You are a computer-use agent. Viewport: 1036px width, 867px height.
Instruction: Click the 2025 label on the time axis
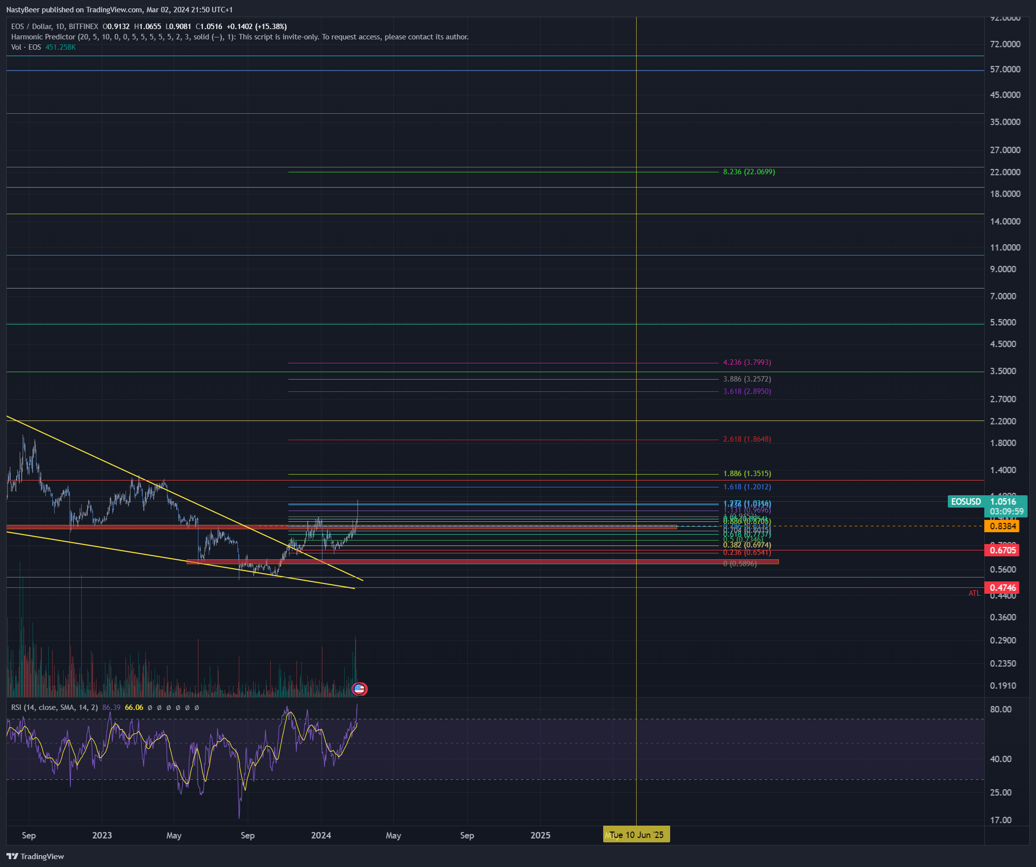pyautogui.click(x=540, y=835)
